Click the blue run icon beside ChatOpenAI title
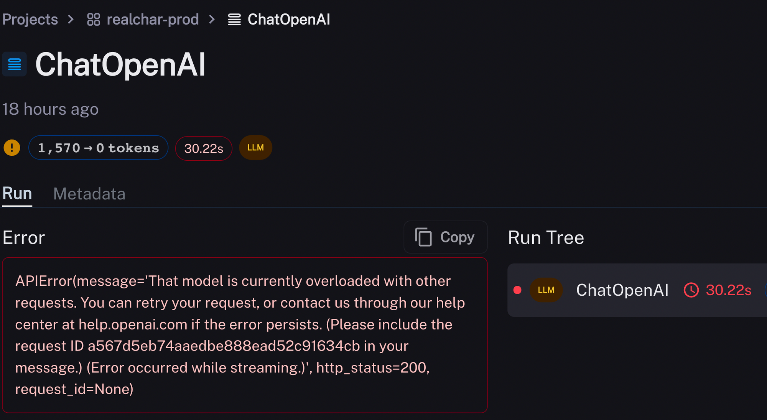The width and height of the screenshot is (767, 420). (x=15, y=64)
